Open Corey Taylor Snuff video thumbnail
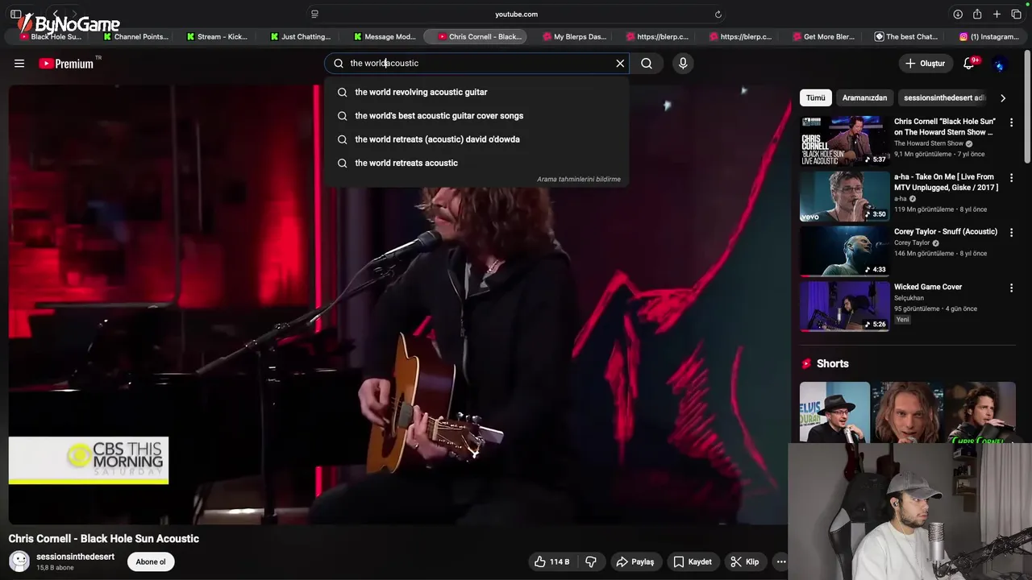The image size is (1032, 580). (844, 251)
